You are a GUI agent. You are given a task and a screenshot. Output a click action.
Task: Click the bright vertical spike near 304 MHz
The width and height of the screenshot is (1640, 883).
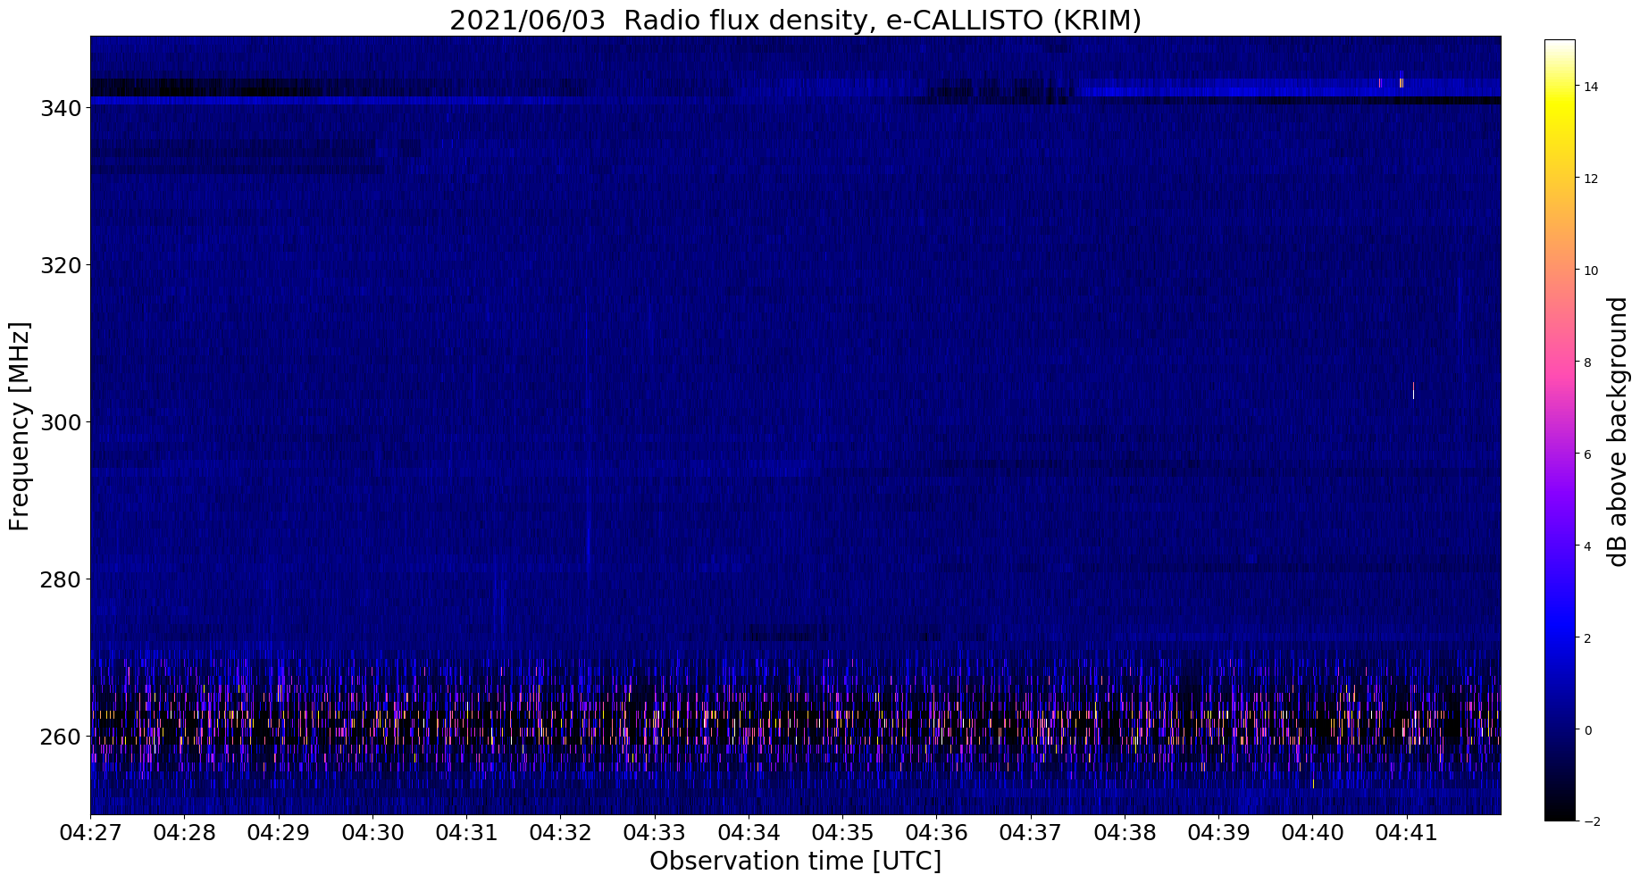point(1413,390)
